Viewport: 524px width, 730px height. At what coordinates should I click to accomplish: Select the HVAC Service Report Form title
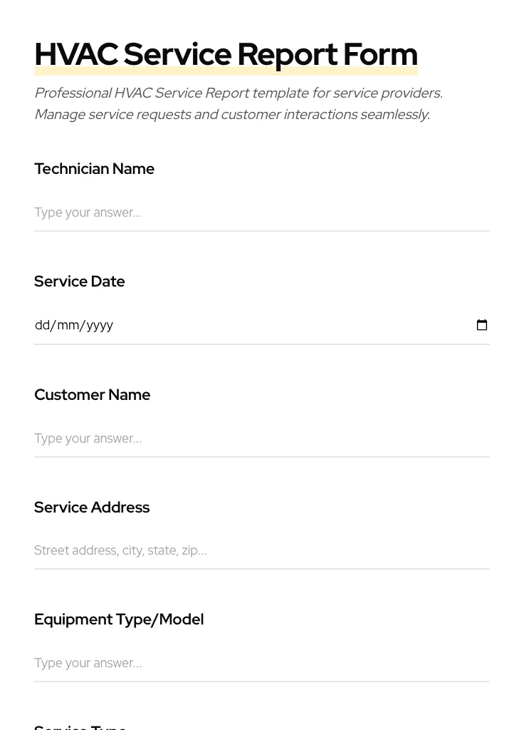[226, 53]
